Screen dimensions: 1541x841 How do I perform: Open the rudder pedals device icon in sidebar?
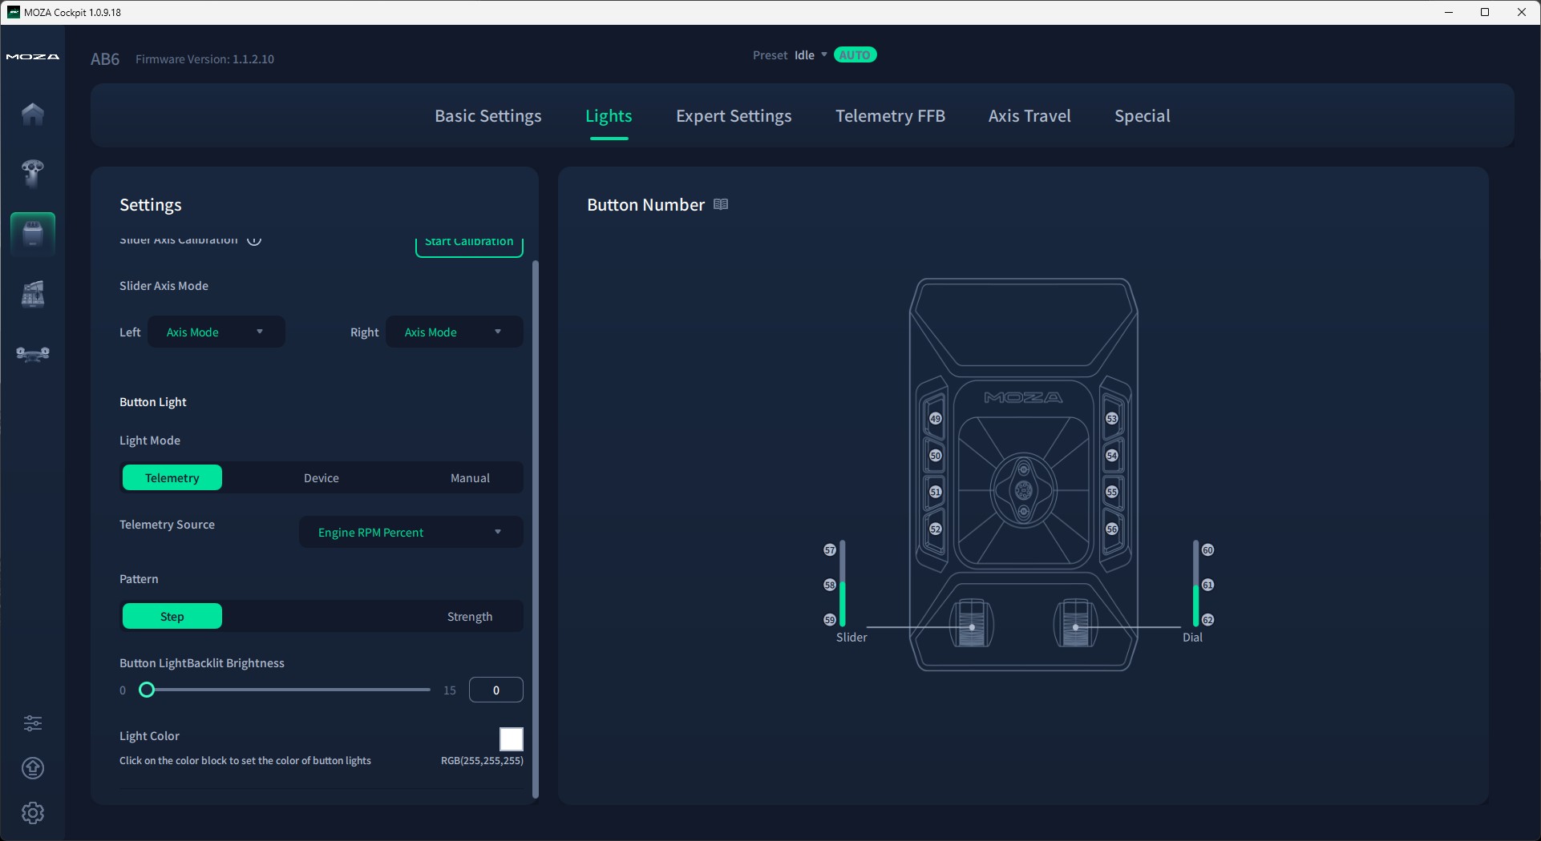[33, 353]
